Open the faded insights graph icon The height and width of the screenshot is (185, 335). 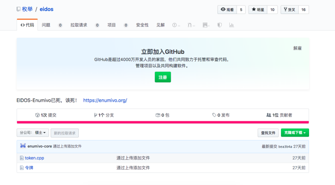(232, 25)
